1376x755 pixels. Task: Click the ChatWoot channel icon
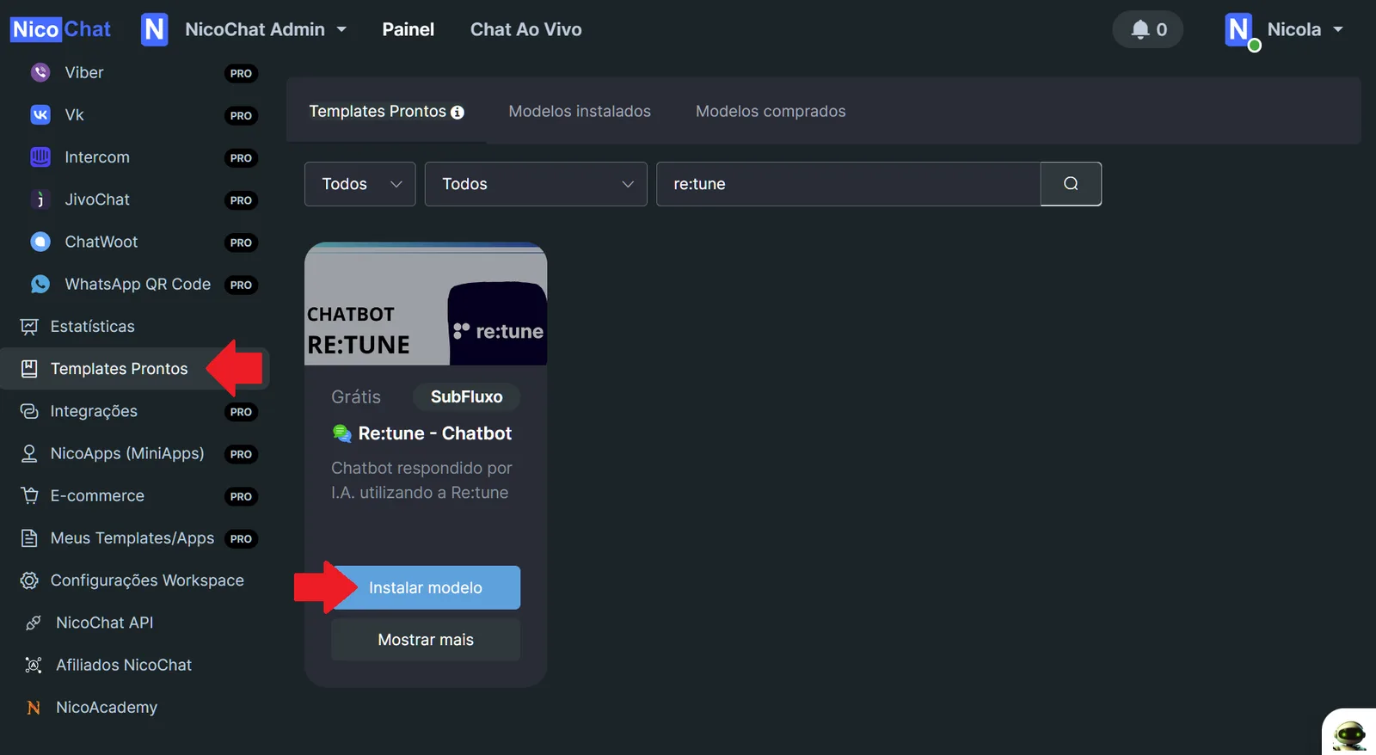coord(40,242)
